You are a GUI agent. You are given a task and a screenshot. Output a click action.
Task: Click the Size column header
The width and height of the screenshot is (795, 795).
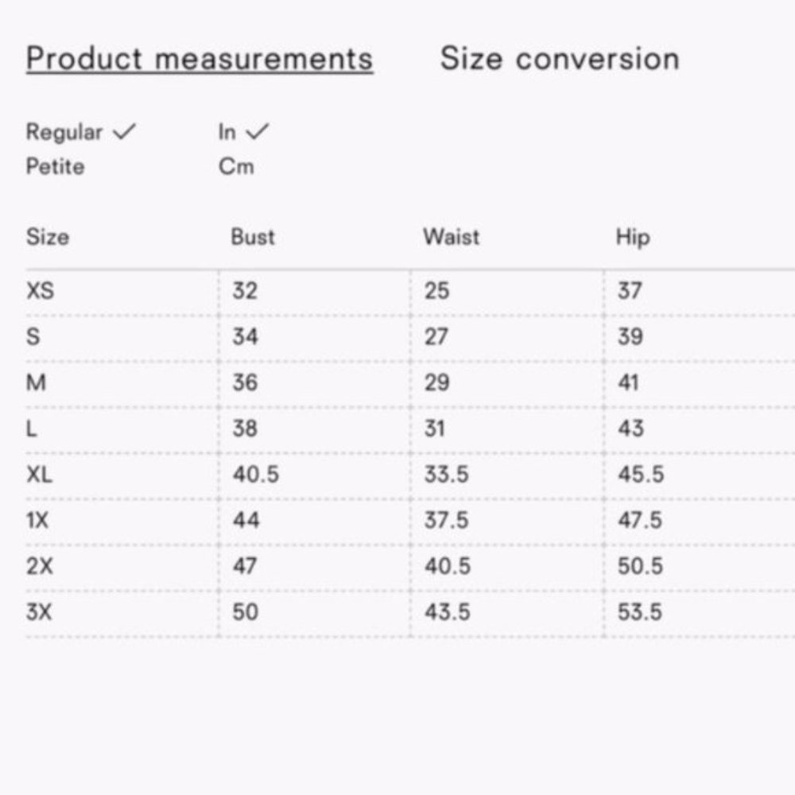click(x=48, y=237)
